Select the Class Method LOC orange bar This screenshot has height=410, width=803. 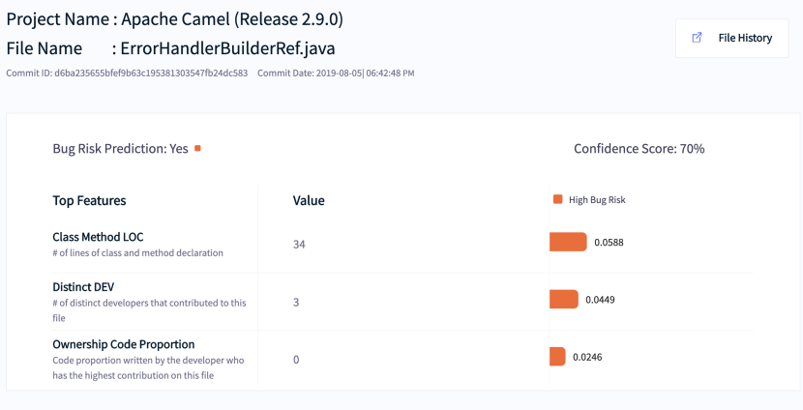click(x=568, y=242)
